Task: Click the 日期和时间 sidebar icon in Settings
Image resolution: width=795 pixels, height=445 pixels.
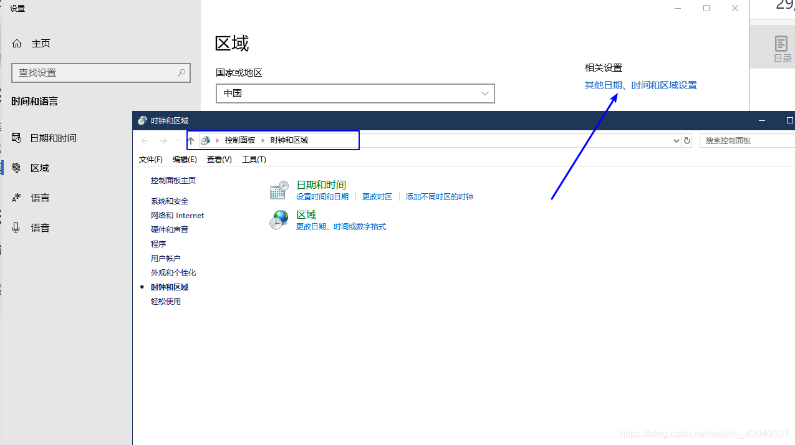Action: coord(16,138)
